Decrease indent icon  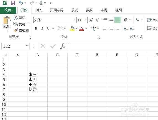point(126,28)
